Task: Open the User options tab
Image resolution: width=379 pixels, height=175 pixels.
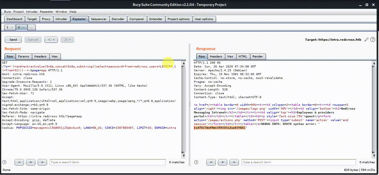Action: (x=204, y=19)
